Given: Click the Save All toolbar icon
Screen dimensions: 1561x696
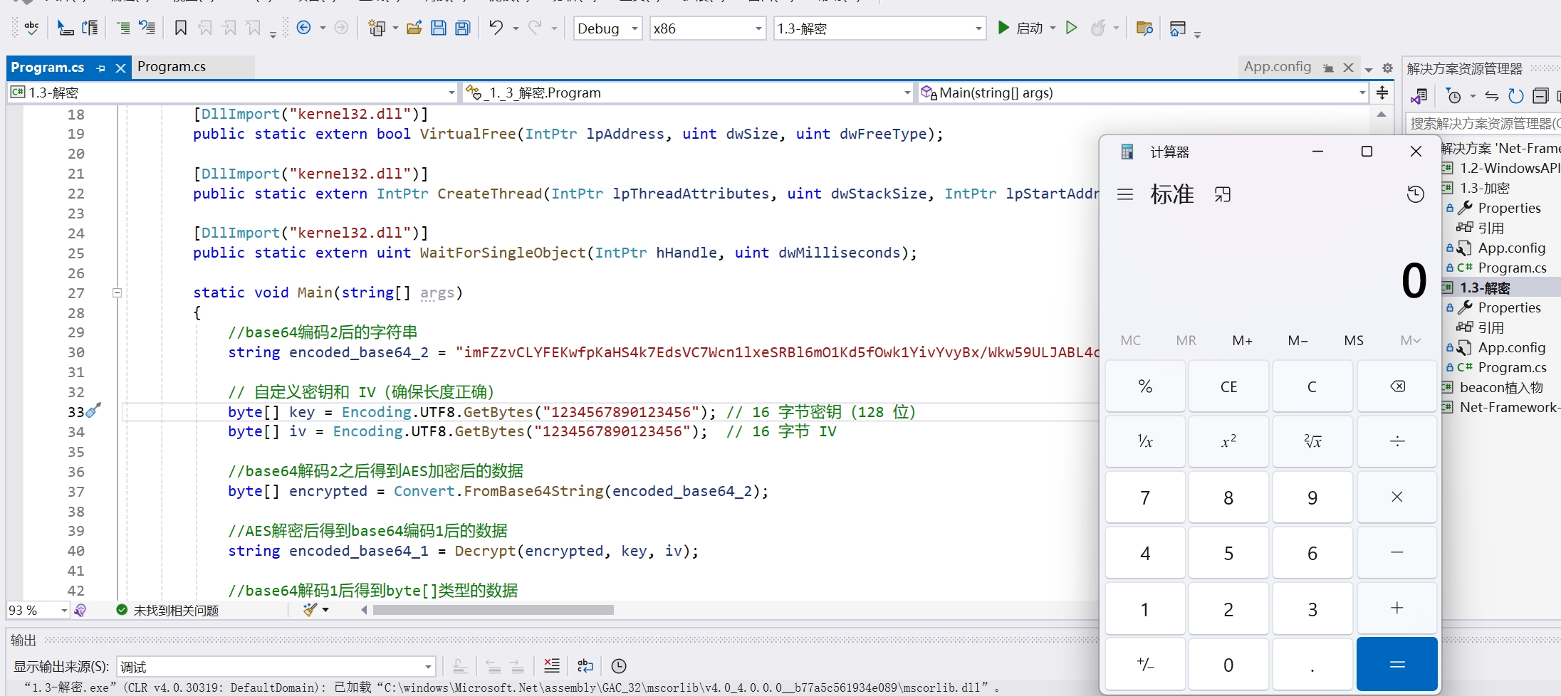Looking at the screenshot, I should point(463,28).
